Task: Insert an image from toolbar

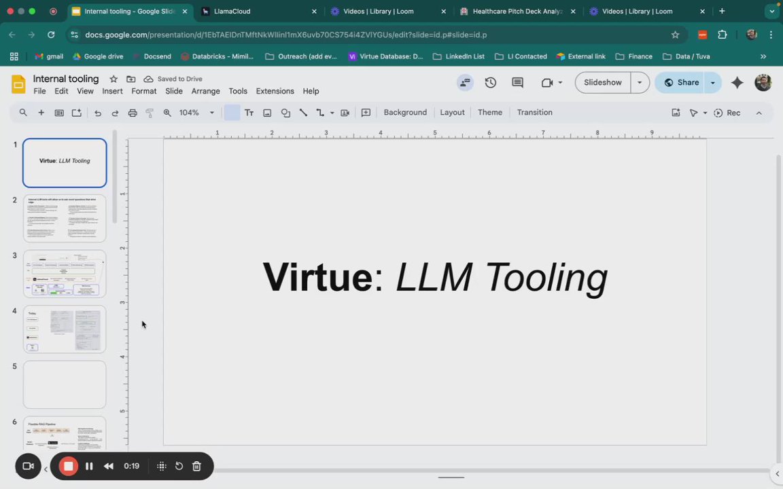Action: 267,113
